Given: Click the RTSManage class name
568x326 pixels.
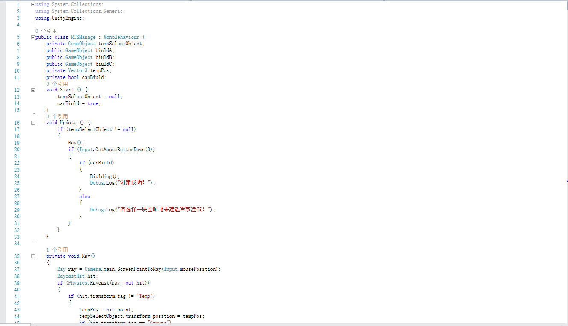Looking at the screenshot, I should click(83, 37).
